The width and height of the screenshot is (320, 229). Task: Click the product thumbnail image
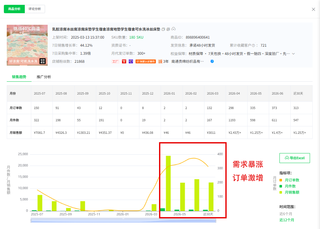pyautogui.click(x=27, y=45)
